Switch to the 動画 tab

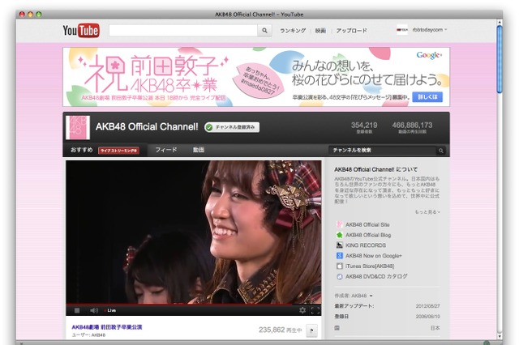pyautogui.click(x=198, y=150)
